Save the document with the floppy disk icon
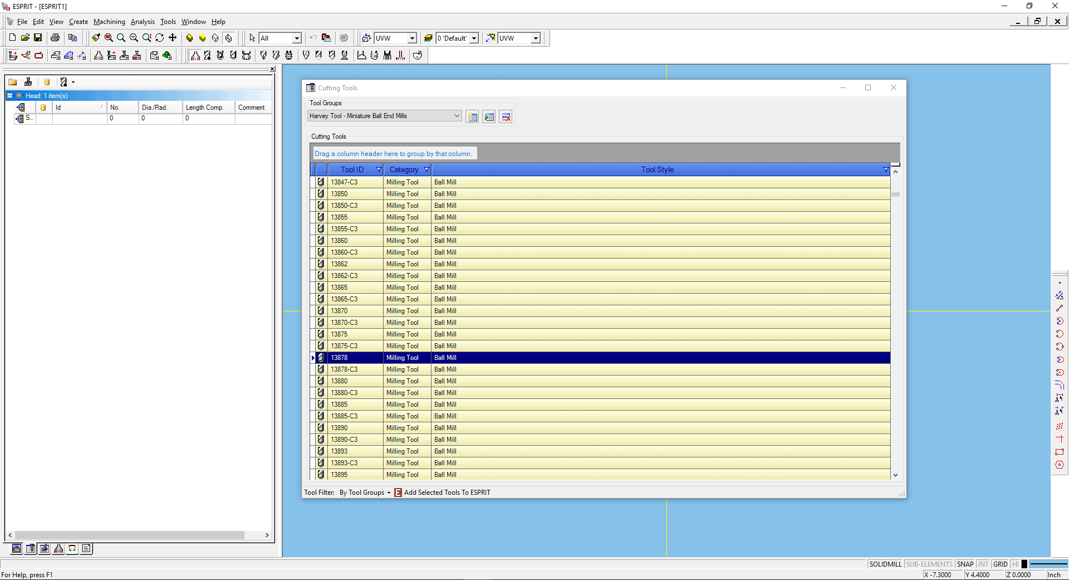 (38, 38)
